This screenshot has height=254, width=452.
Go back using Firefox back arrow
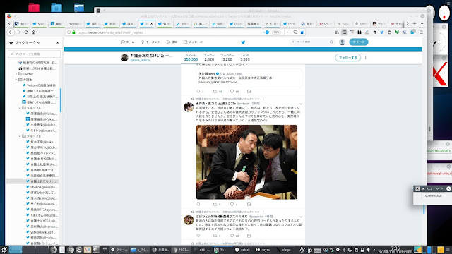coord(11,32)
